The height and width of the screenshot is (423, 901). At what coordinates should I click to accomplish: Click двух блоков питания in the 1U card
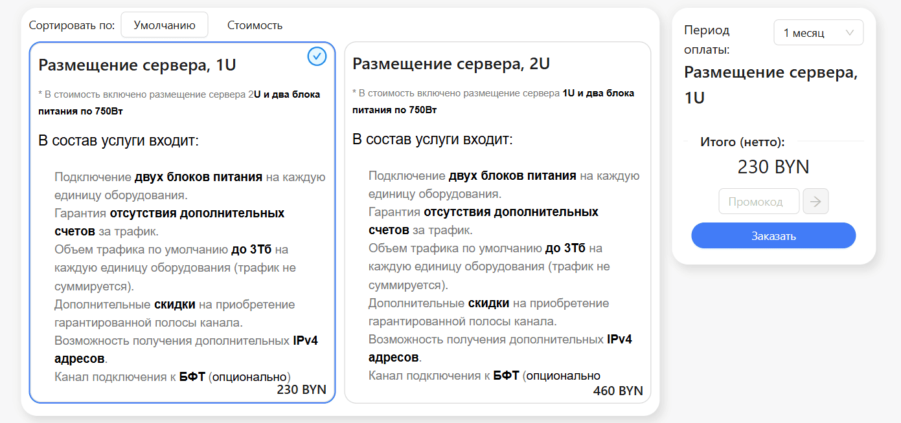point(198,177)
